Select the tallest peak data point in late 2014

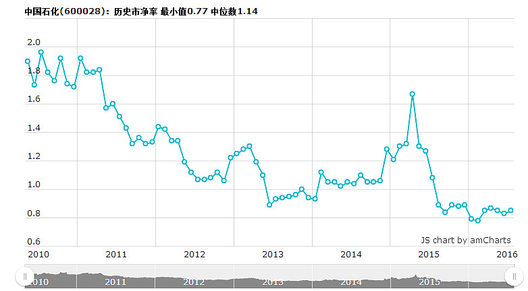pyautogui.click(x=412, y=94)
